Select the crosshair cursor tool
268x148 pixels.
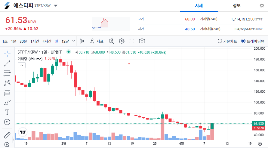(7, 54)
